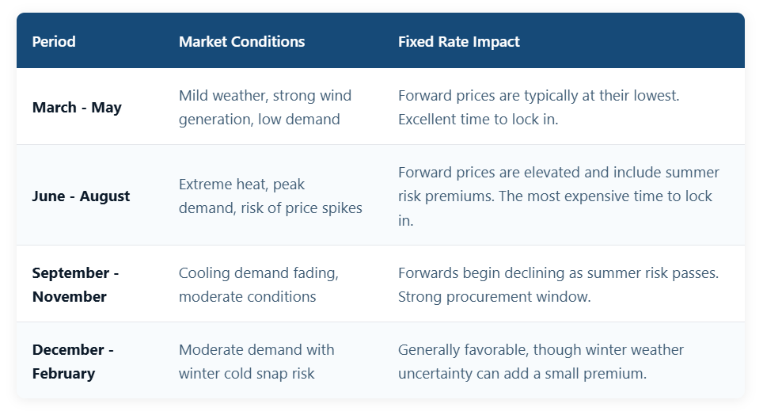Click the Fixed Rate Impact column header
This screenshot has width=763, height=415.
pyautogui.click(x=458, y=42)
